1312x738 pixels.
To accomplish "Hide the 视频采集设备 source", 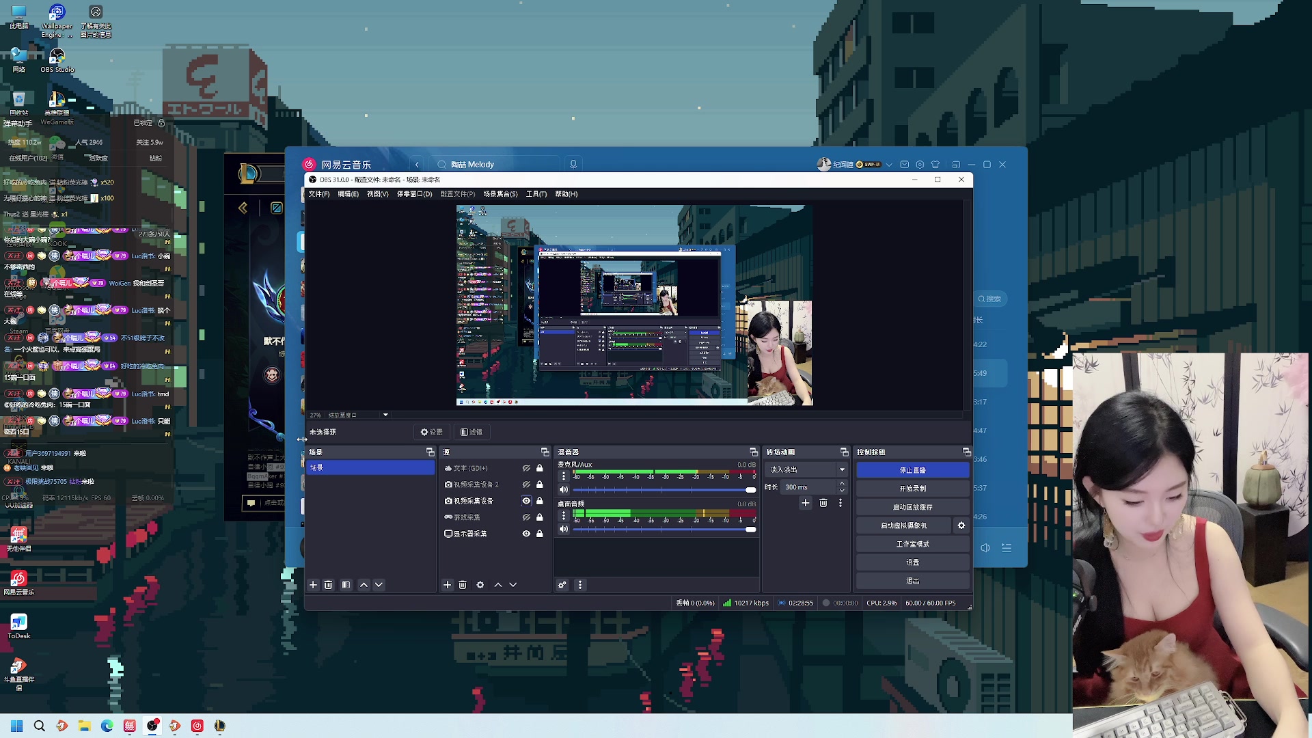I will [526, 501].
